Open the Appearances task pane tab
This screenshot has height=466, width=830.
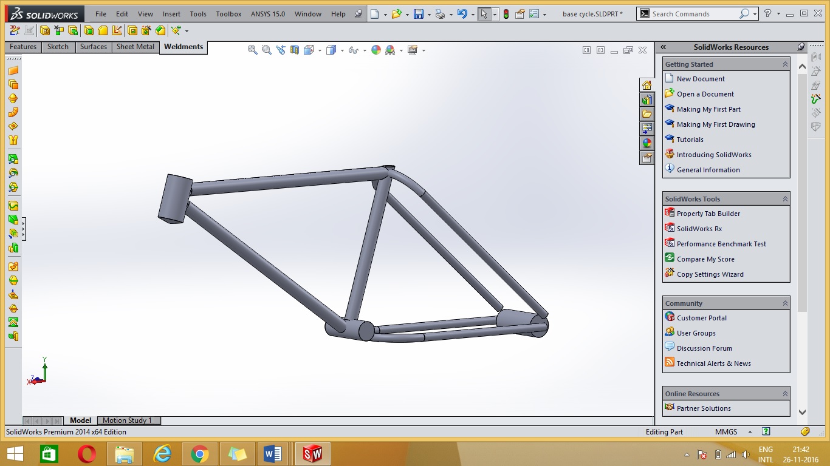[647, 143]
